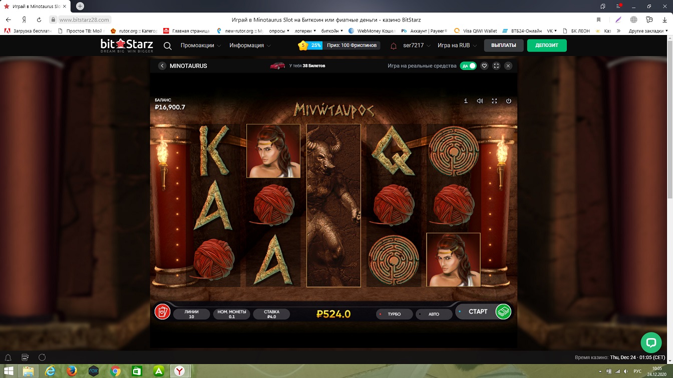
Task: Open the Простое ТВ bookmark
Action: pyautogui.click(x=81, y=31)
